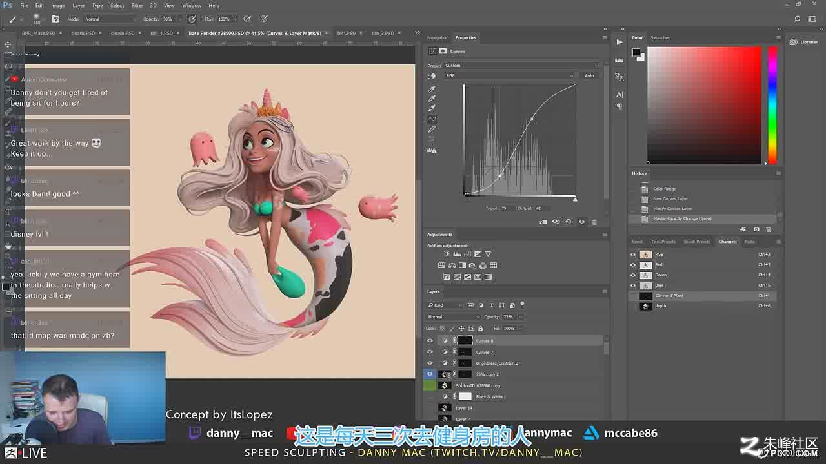Switch to the Swatches tab
This screenshot has height=464, width=826.
660,37
